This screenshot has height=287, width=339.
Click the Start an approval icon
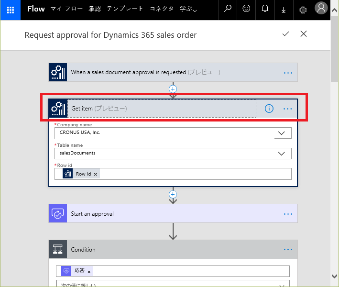point(58,213)
